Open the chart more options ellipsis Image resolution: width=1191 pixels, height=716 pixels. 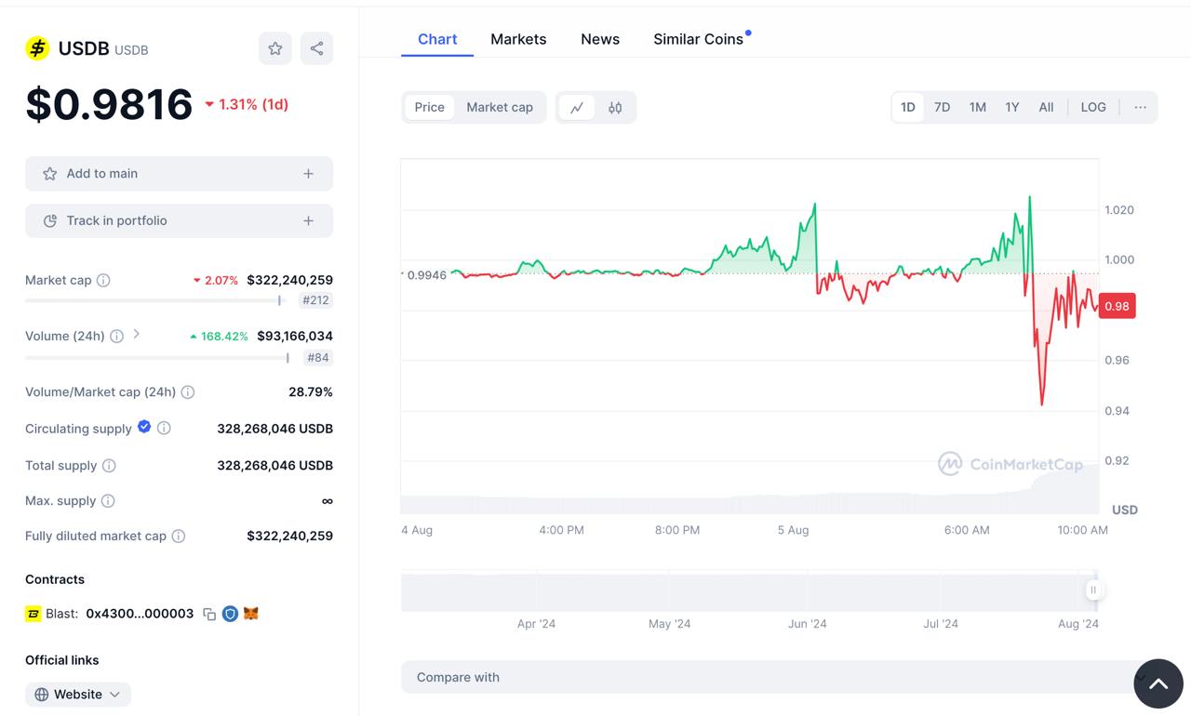pos(1140,107)
